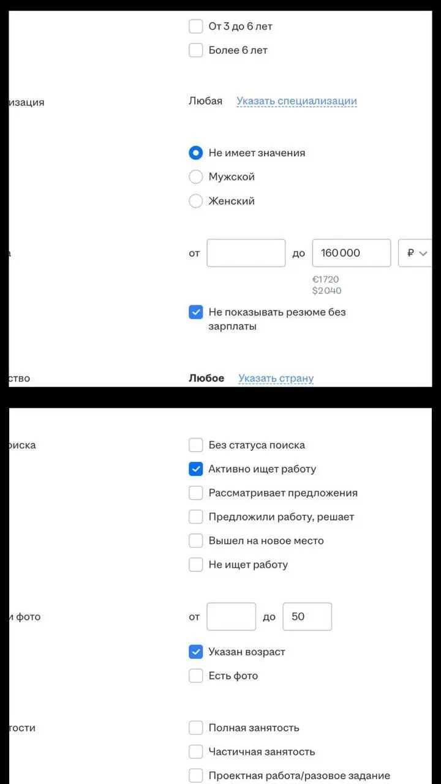Check 'Рассматривает предложения' checkbox
The image size is (441, 784).
tap(196, 493)
